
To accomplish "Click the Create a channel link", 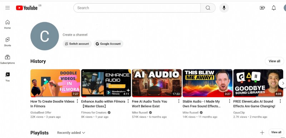I will [x=75, y=35].
